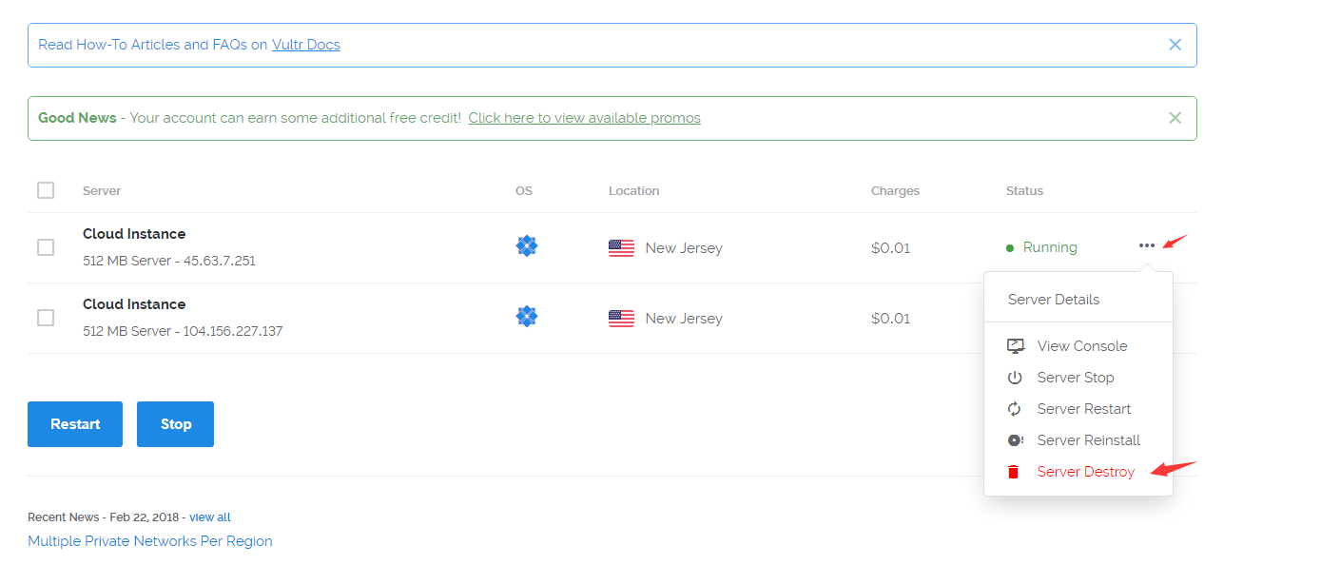The width and height of the screenshot is (1340, 585).
Task: Follow the 'Click here to view available promos' link
Action: [x=584, y=118]
